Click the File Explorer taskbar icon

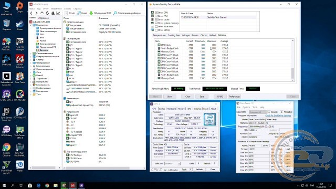(56, 185)
